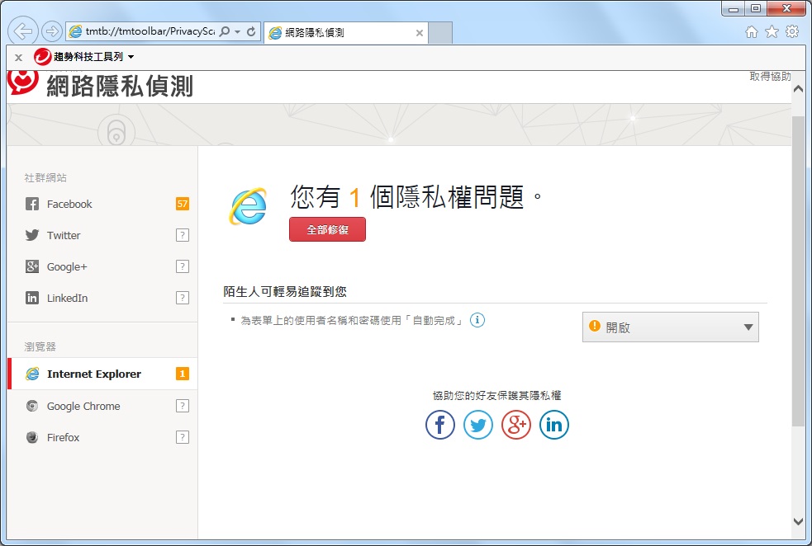This screenshot has height=546, width=812.
Task: Click the scrollbar down arrow
Action: pyautogui.click(x=798, y=521)
